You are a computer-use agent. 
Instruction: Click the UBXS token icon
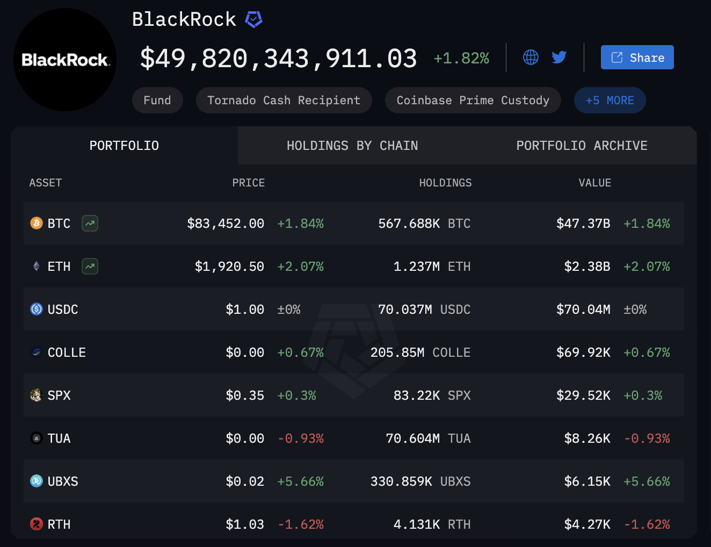point(36,481)
